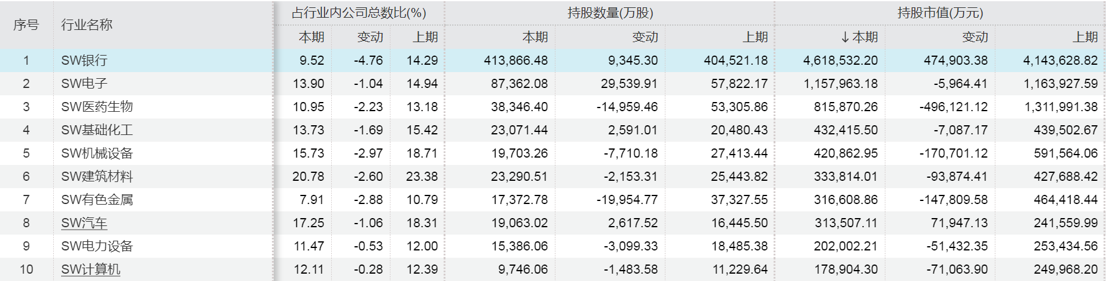Click the SW机械设备 industry name
The height and width of the screenshot is (281, 1106).
[97, 153]
